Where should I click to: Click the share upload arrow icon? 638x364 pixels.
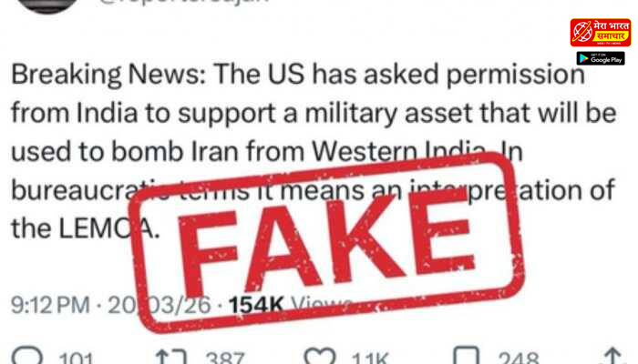tap(612, 356)
